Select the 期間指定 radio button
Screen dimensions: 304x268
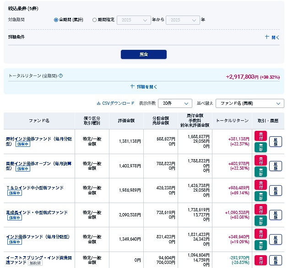(x=95, y=20)
